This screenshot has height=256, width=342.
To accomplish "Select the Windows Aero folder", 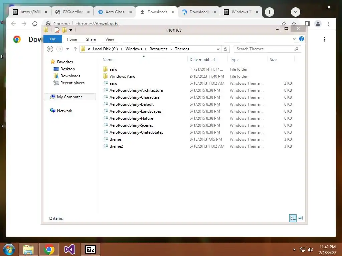I will (x=122, y=76).
